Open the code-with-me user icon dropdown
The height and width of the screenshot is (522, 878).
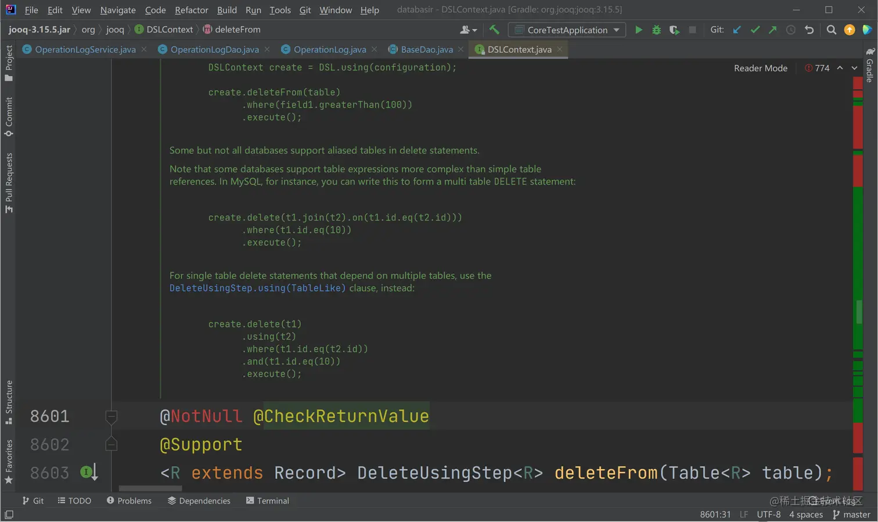click(469, 30)
